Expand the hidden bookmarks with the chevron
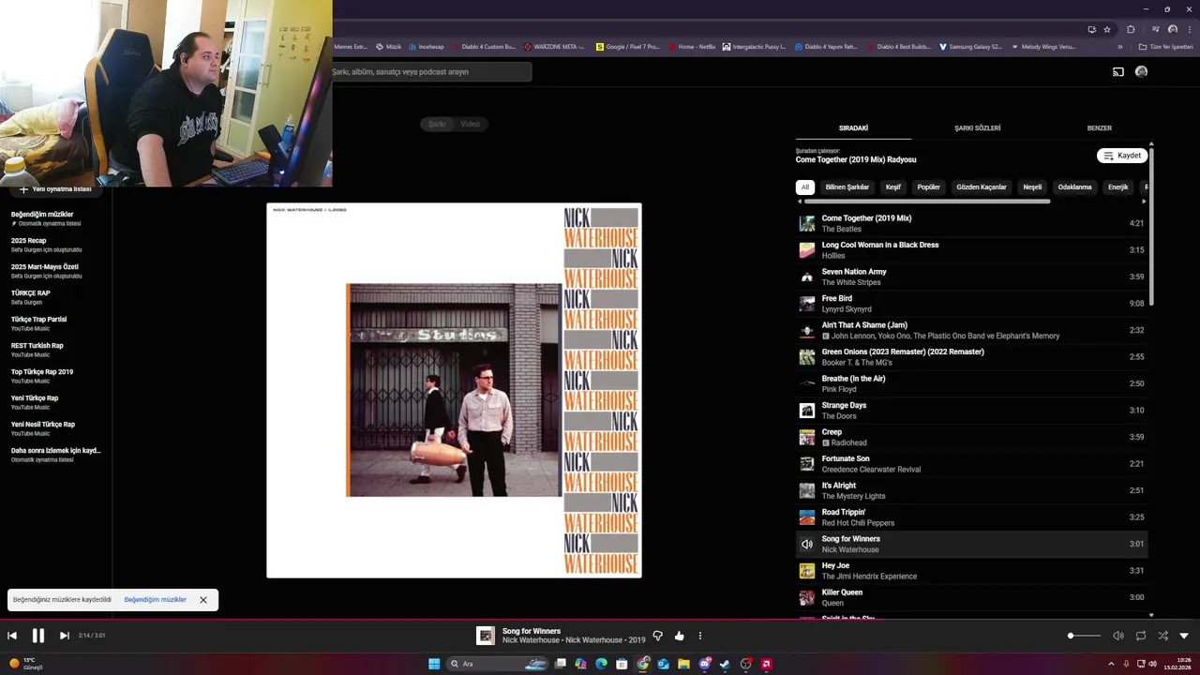The image size is (1200, 675). [1119, 47]
